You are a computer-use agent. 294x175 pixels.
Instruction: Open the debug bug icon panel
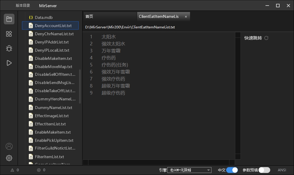point(9,48)
